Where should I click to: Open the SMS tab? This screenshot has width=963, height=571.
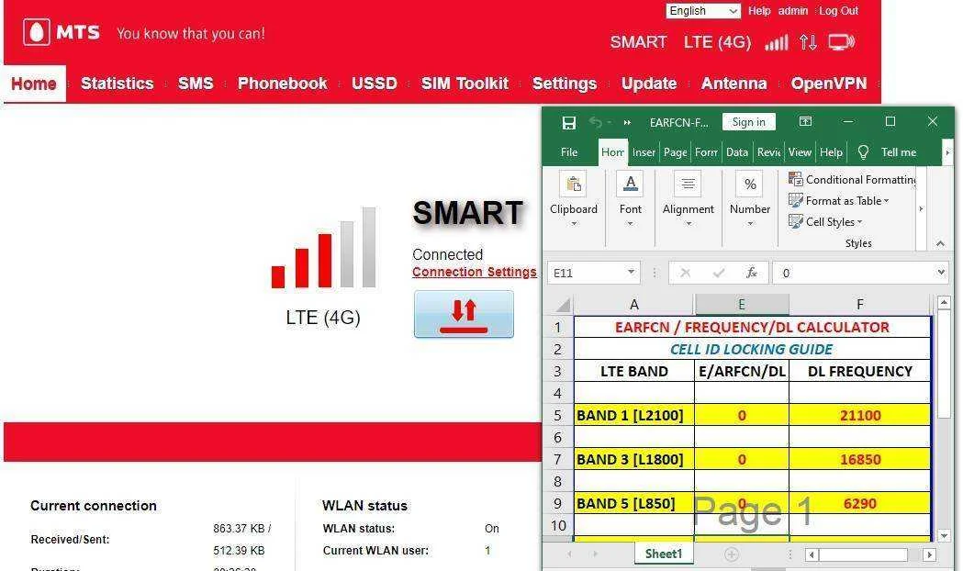click(x=196, y=84)
